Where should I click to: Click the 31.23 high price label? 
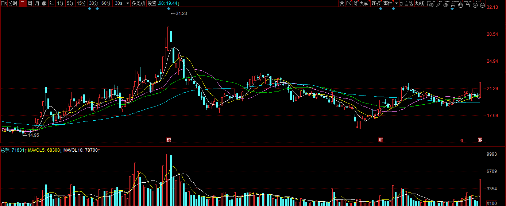click(x=181, y=13)
